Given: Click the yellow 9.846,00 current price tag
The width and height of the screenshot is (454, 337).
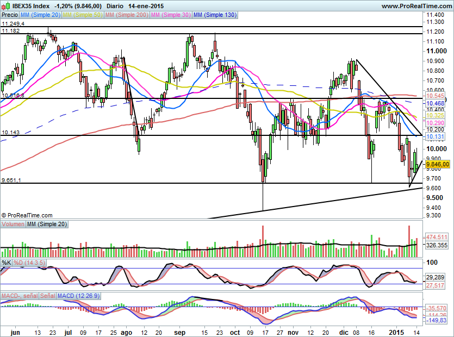Looking at the screenshot, I should coord(437,165).
